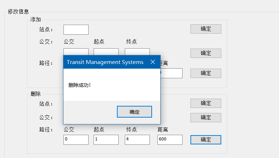Click the 修改信息 group heading
Screen dimensions: 279x158
tap(18, 11)
